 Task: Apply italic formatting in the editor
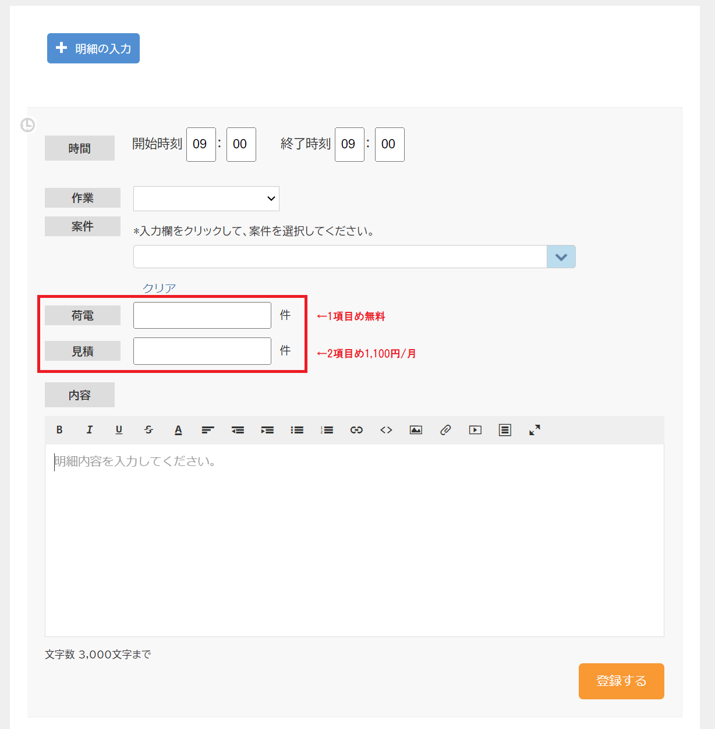89,430
